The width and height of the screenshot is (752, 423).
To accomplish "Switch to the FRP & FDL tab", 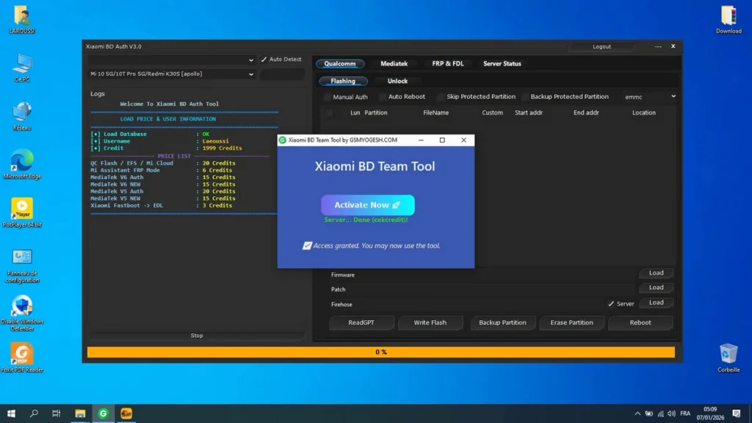I will coord(448,64).
